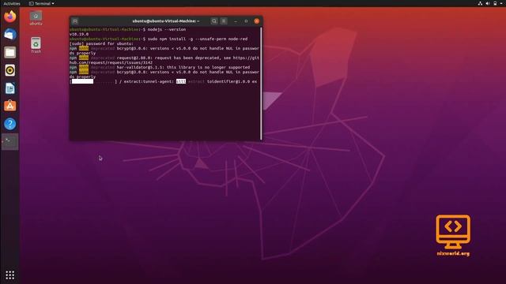This screenshot has width=506, height=284.
Task: Open the Files manager in the dock
Action: [10, 52]
